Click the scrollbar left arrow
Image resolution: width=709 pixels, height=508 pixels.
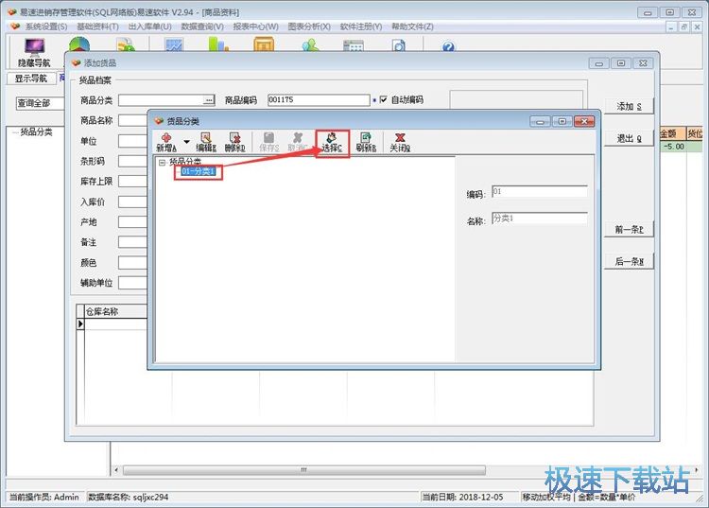point(116,470)
